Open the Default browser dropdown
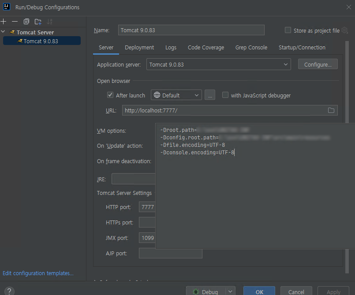The height and width of the screenshot is (295, 355). point(176,95)
